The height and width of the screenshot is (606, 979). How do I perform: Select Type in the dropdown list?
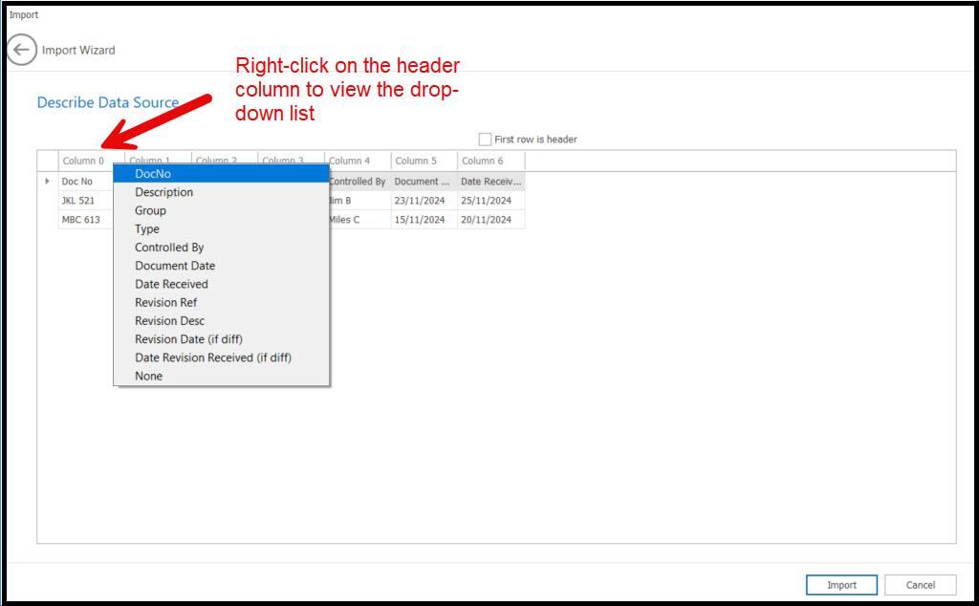pyautogui.click(x=147, y=229)
